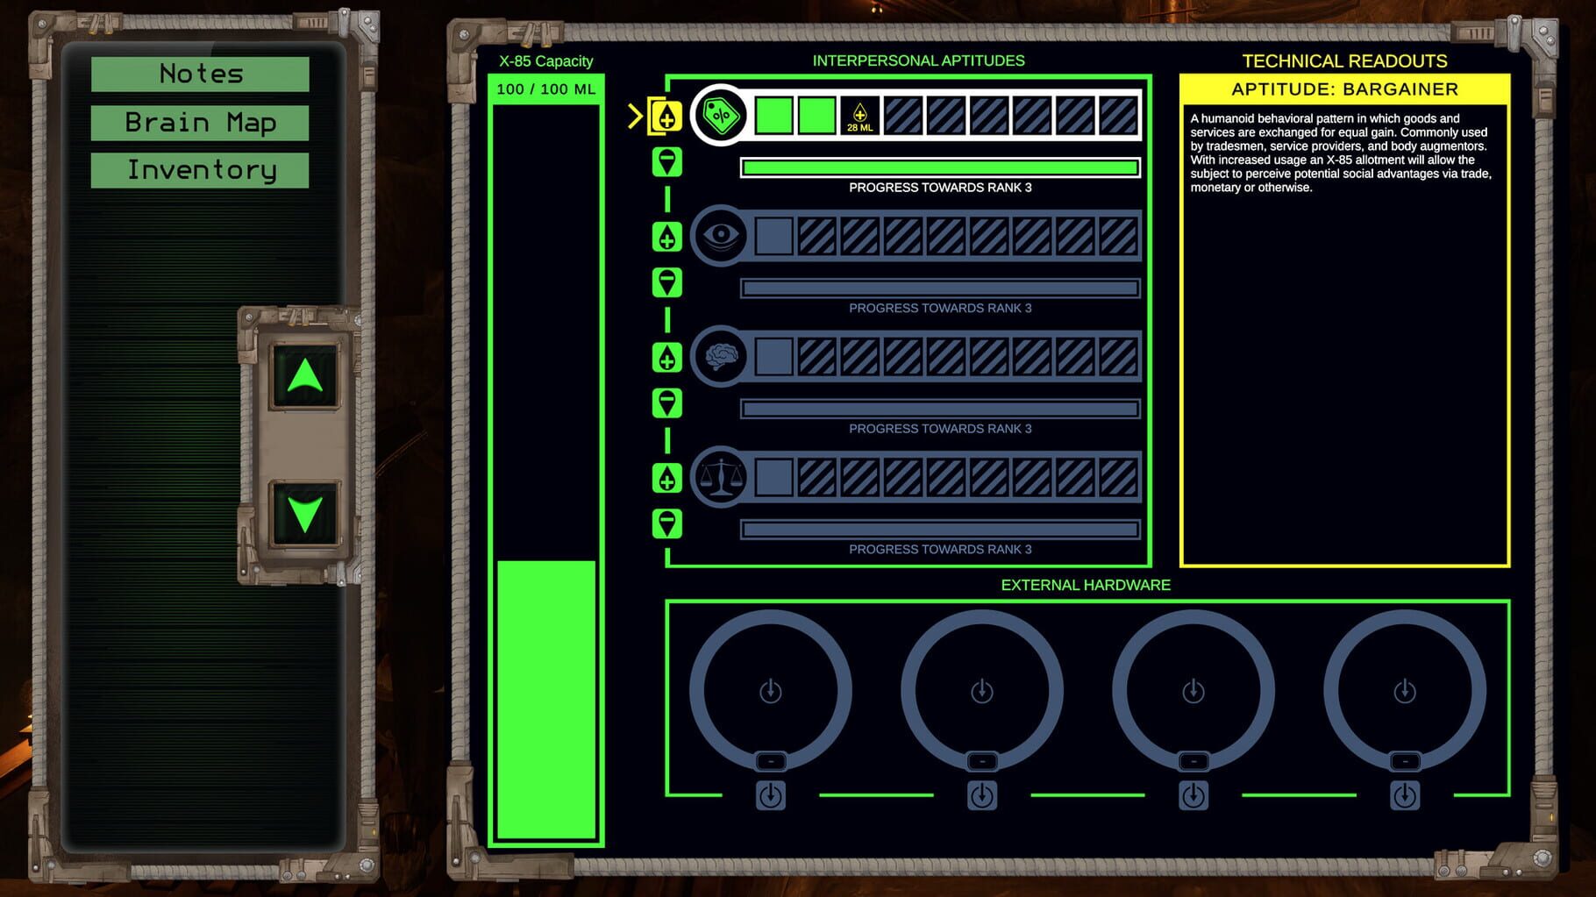
Task: Toggle power button under second hardware slot
Action: pos(982,796)
